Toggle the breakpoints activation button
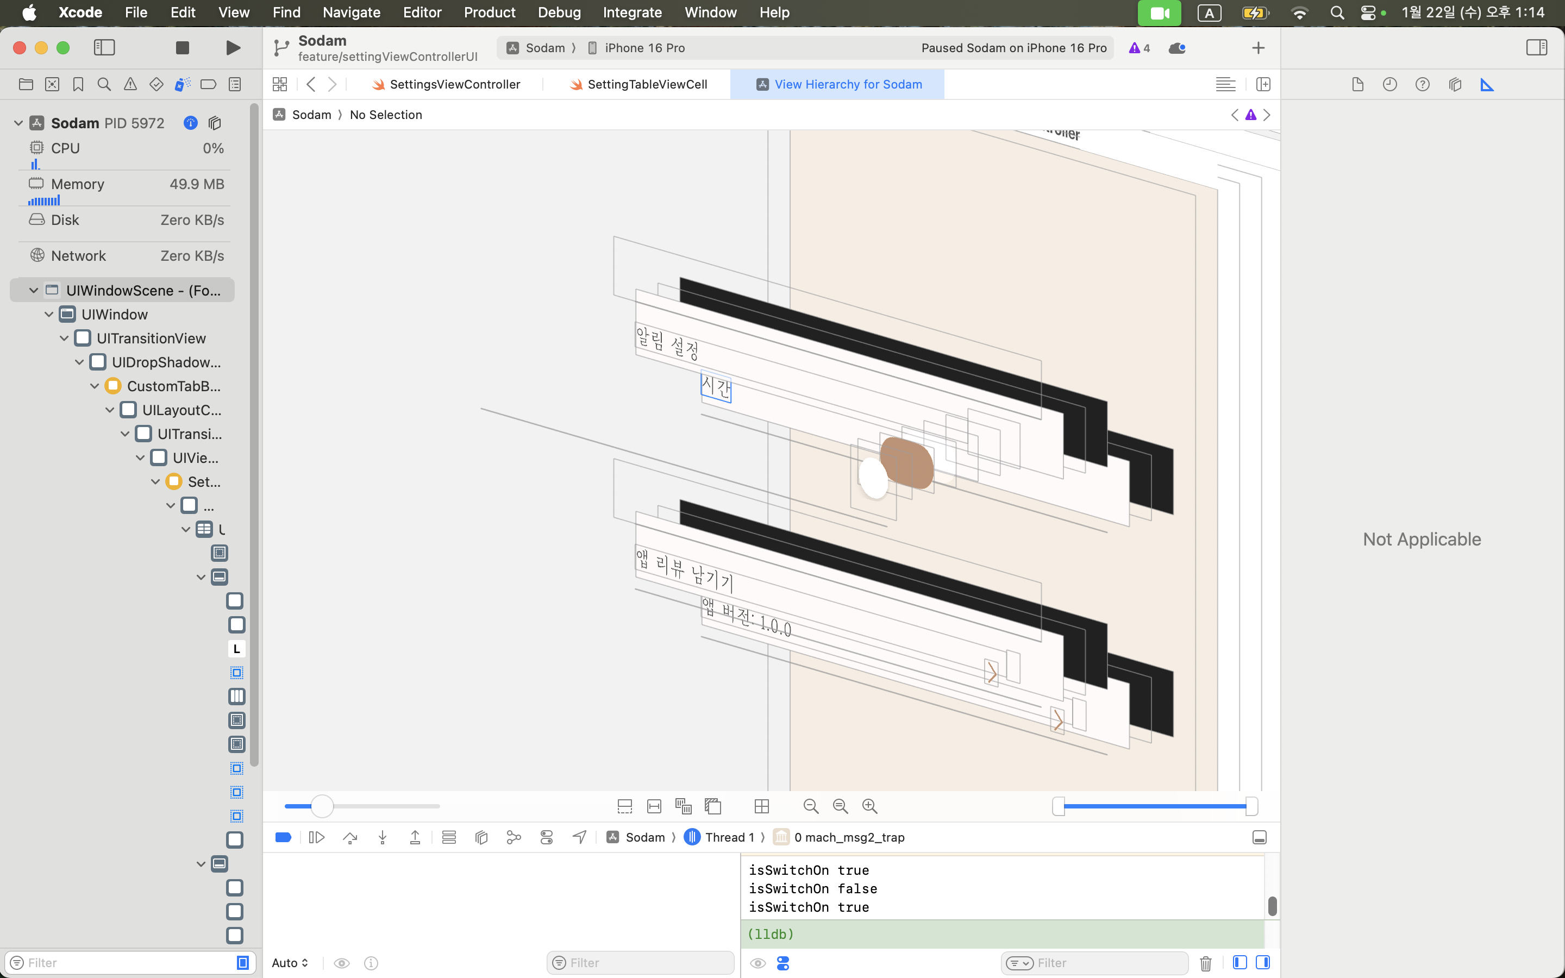This screenshot has width=1565, height=978. pos(283,838)
